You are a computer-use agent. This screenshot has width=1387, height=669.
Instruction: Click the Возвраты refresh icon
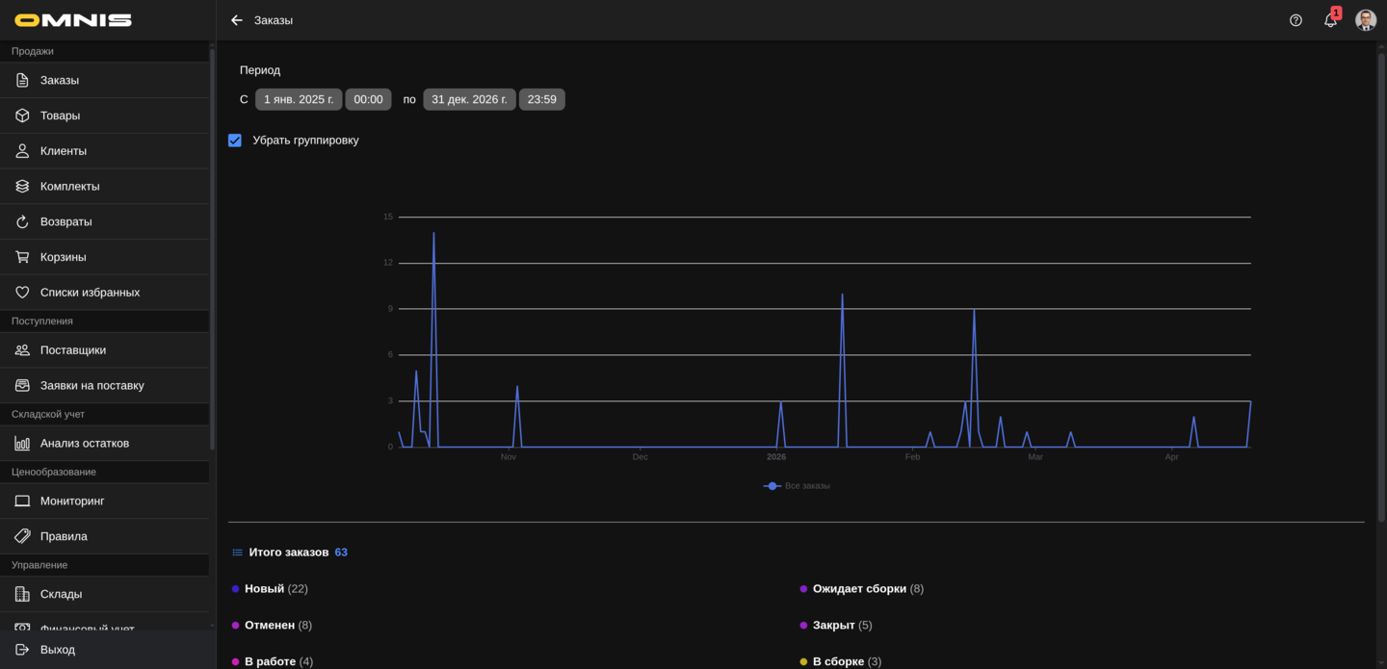pyautogui.click(x=22, y=222)
